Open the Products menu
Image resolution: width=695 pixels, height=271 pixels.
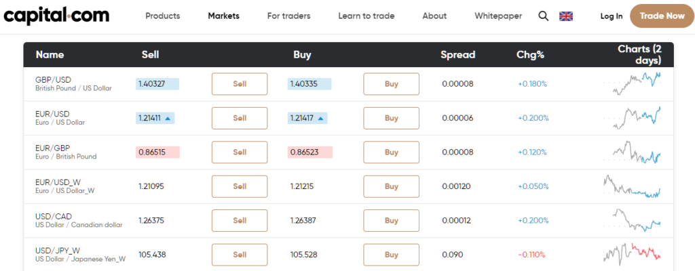pyautogui.click(x=163, y=16)
